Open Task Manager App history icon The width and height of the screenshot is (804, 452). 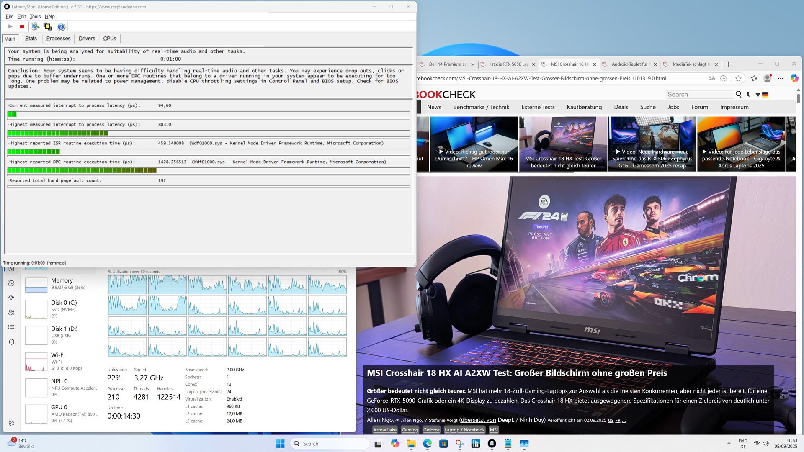click(x=11, y=283)
